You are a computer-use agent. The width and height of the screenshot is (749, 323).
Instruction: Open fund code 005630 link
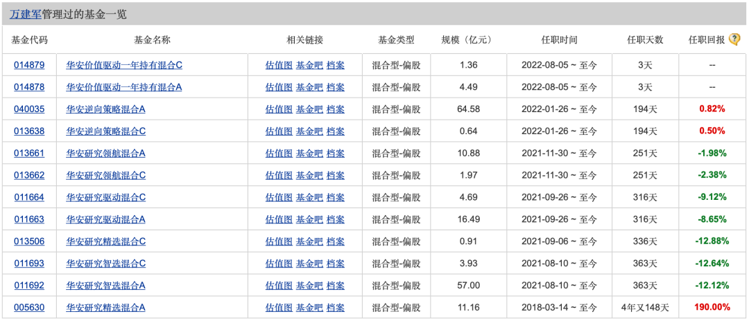29,308
